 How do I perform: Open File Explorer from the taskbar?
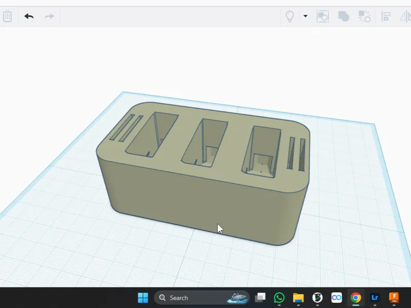tap(298, 298)
